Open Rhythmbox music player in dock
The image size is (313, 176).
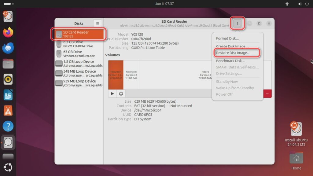coord(8,79)
